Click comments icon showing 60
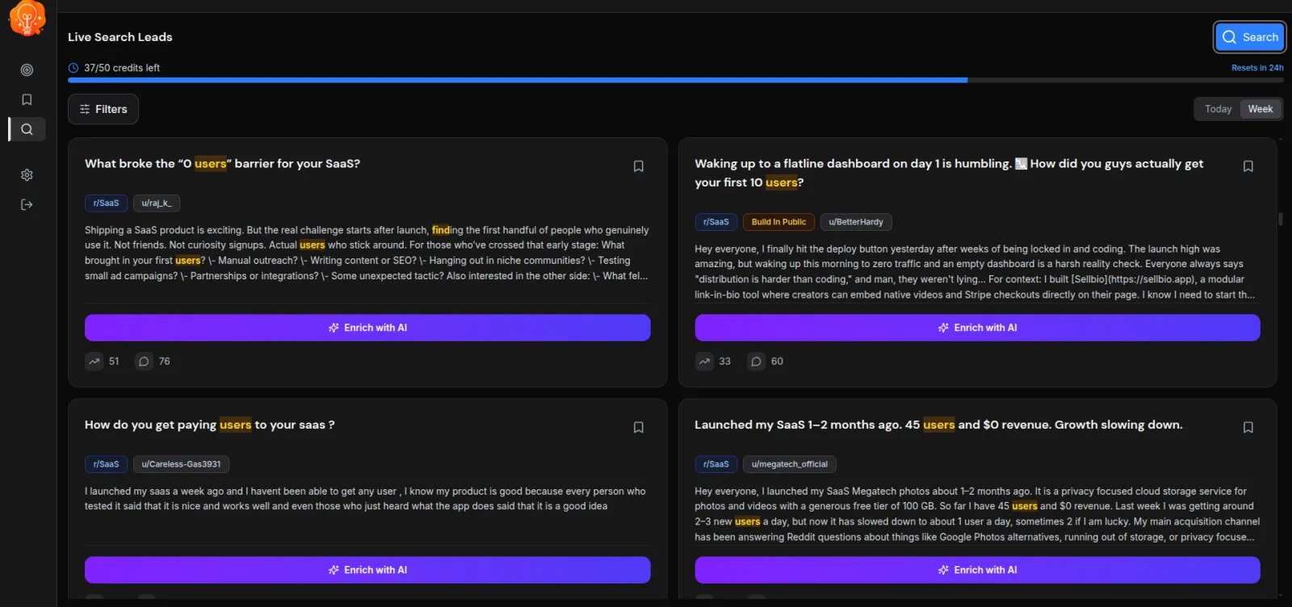Screen dimensions: 1292x607 [756, 362]
